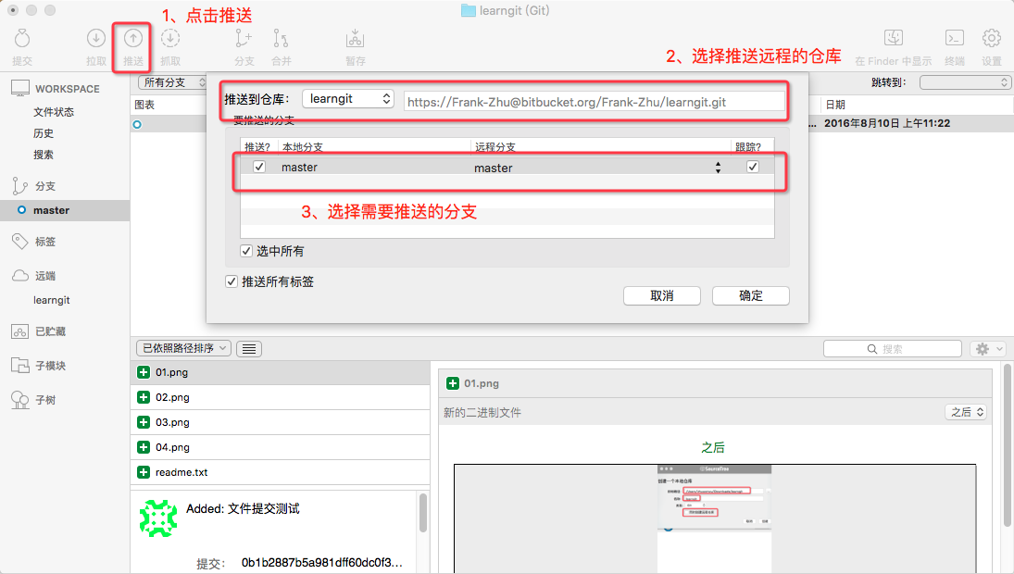This screenshot has width=1014, height=574.
Task: Click the commit hash 0b1b2887b5a981dff60dc0f3…
Action: pyautogui.click(x=322, y=562)
